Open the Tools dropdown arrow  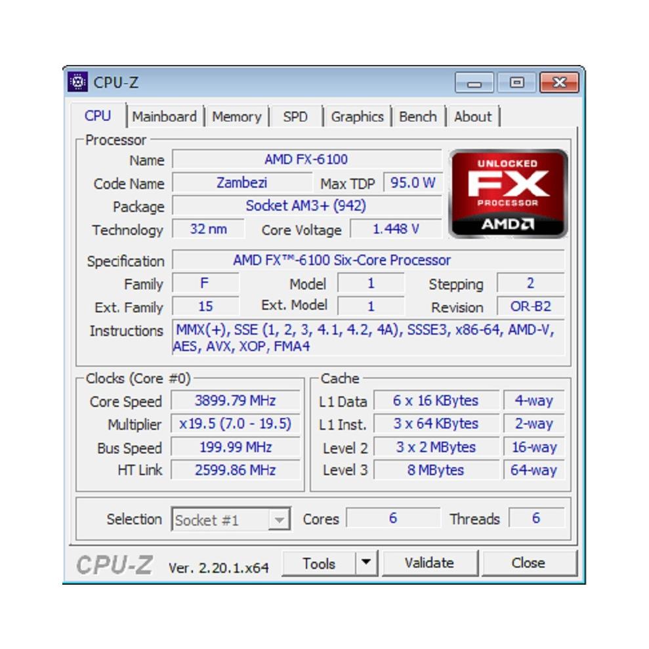pos(366,562)
